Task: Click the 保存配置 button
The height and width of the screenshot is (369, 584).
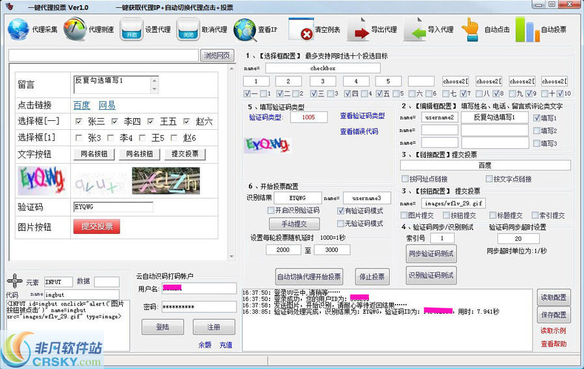Action: (x=553, y=314)
